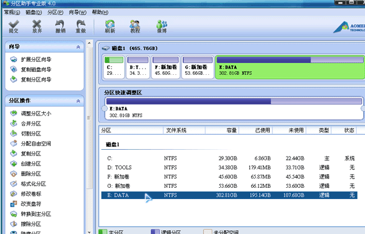Open the 磁盘(D) menu
This screenshot has width=365, height=234.
pyautogui.click(x=34, y=12)
